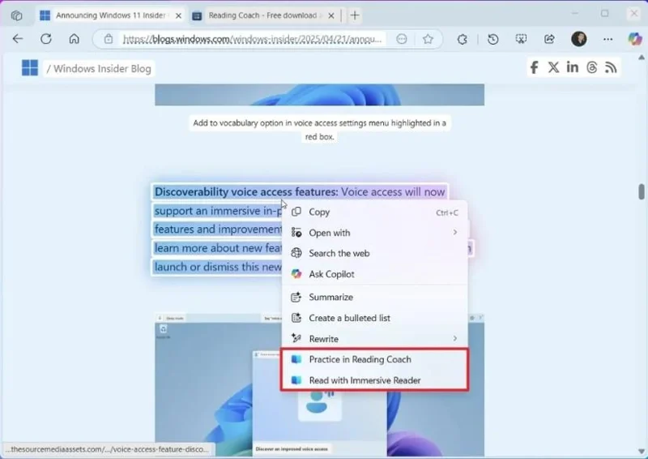
Task: Expand the Rewrite submenu
Action: click(375, 339)
